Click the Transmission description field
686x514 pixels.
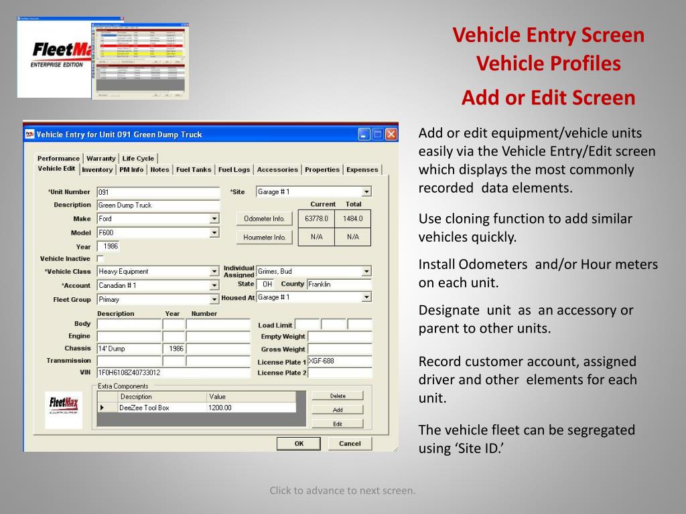tap(129, 361)
